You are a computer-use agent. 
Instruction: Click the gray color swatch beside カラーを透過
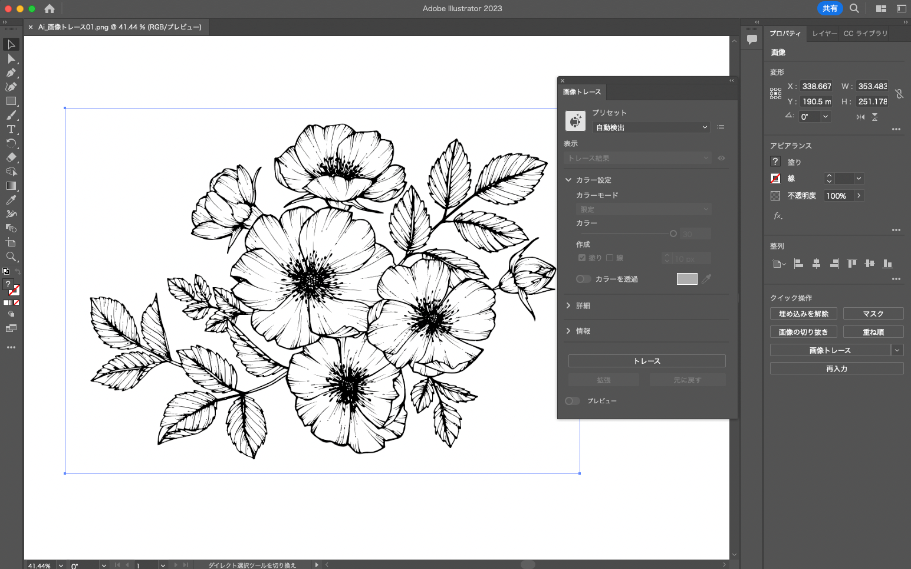pos(687,279)
